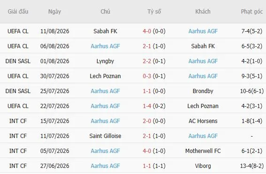This screenshot has width=266, height=174.
Task: Click DEN SASL league on 25/07/2026 row
Action: point(18,91)
